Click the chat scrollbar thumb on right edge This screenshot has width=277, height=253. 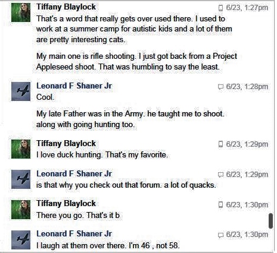click(x=270, y=221)
